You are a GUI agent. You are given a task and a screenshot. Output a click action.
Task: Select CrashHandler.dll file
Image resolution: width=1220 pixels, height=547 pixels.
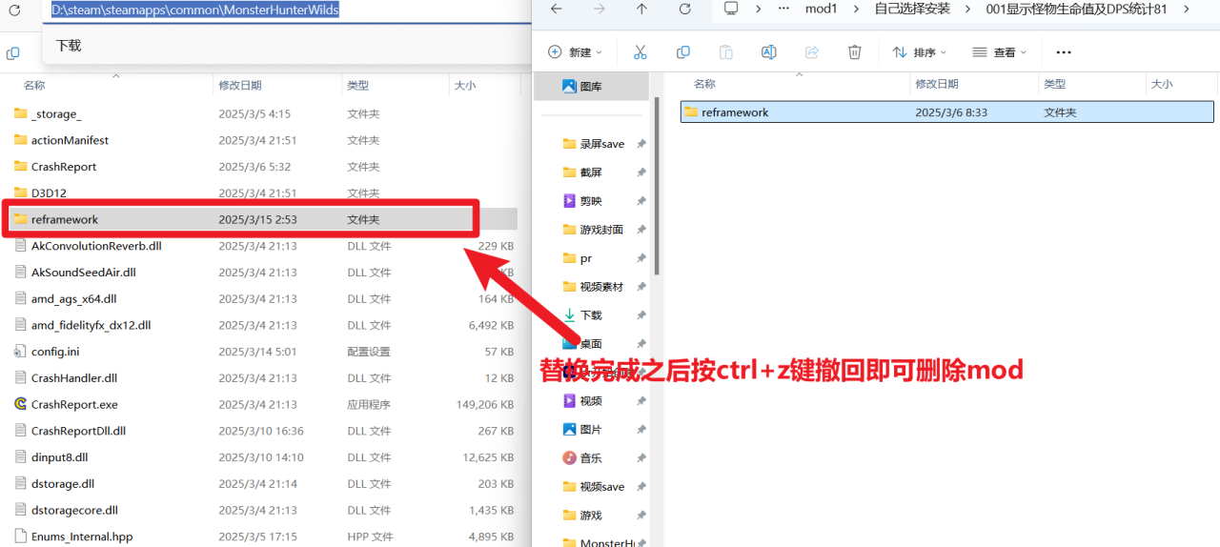[74, 378]
